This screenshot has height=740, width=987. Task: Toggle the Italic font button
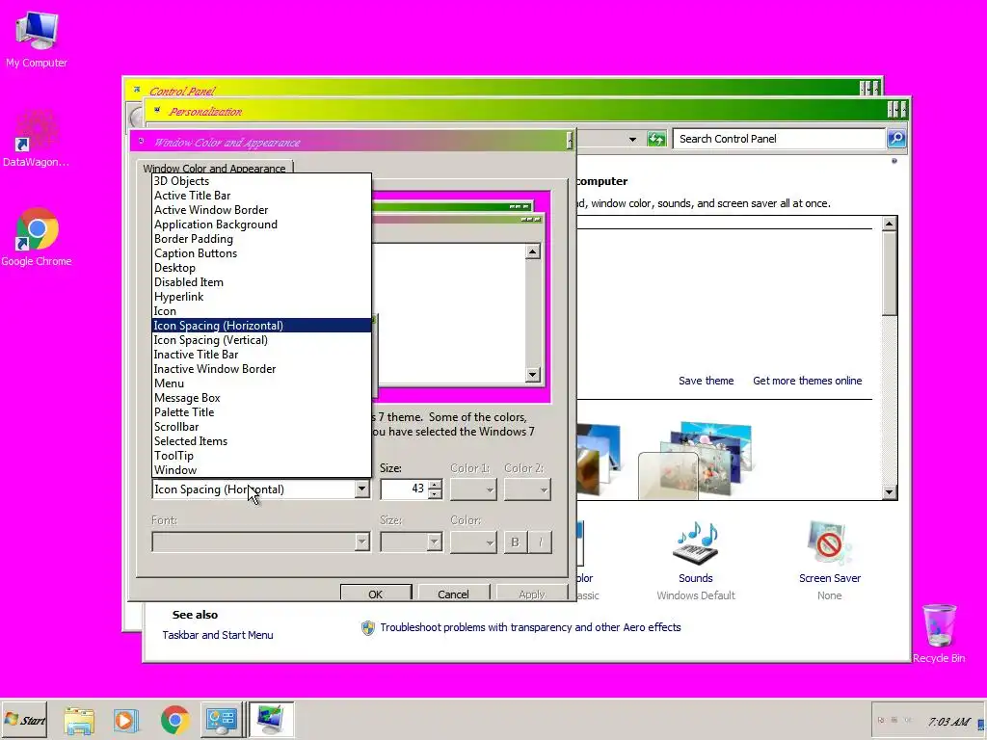(x=540, y=542)
